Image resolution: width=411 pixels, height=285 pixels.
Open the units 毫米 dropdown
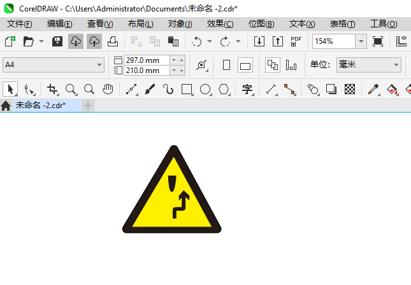pos(369,65)
